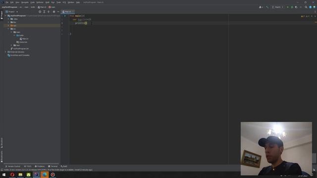Click Collapse All in Project panel
Viewport: 317px width, 178px height.
tap(49, 12)
